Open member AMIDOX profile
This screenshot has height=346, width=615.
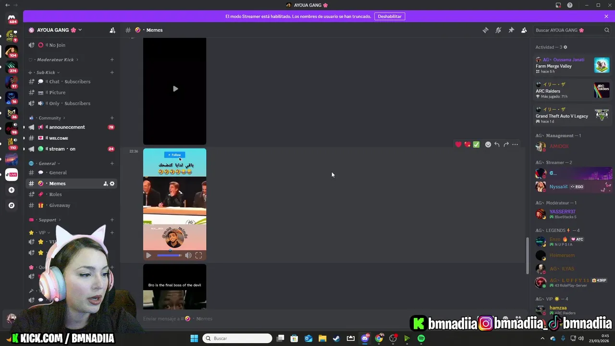point(573,147)
